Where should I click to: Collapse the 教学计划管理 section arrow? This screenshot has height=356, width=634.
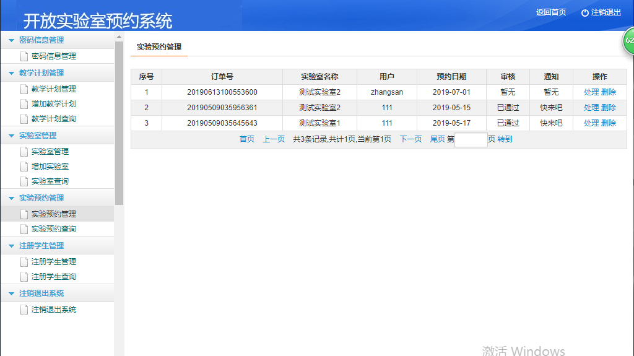click(11, 73)
